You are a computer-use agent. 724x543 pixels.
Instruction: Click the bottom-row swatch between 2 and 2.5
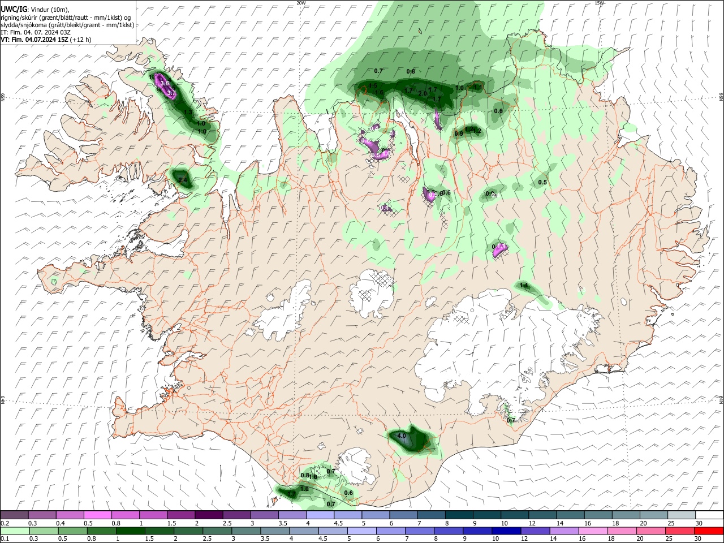[x=188, y=531]
